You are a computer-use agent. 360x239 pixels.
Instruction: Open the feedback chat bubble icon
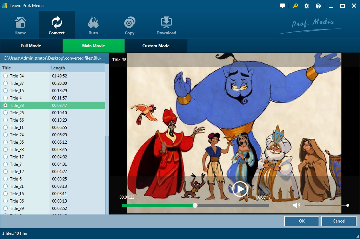tap(282, 6)
